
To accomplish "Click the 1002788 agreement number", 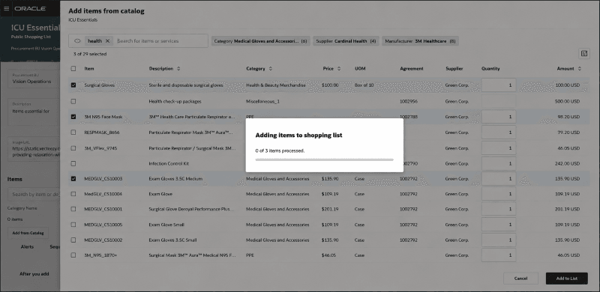I will click(409, 117).
